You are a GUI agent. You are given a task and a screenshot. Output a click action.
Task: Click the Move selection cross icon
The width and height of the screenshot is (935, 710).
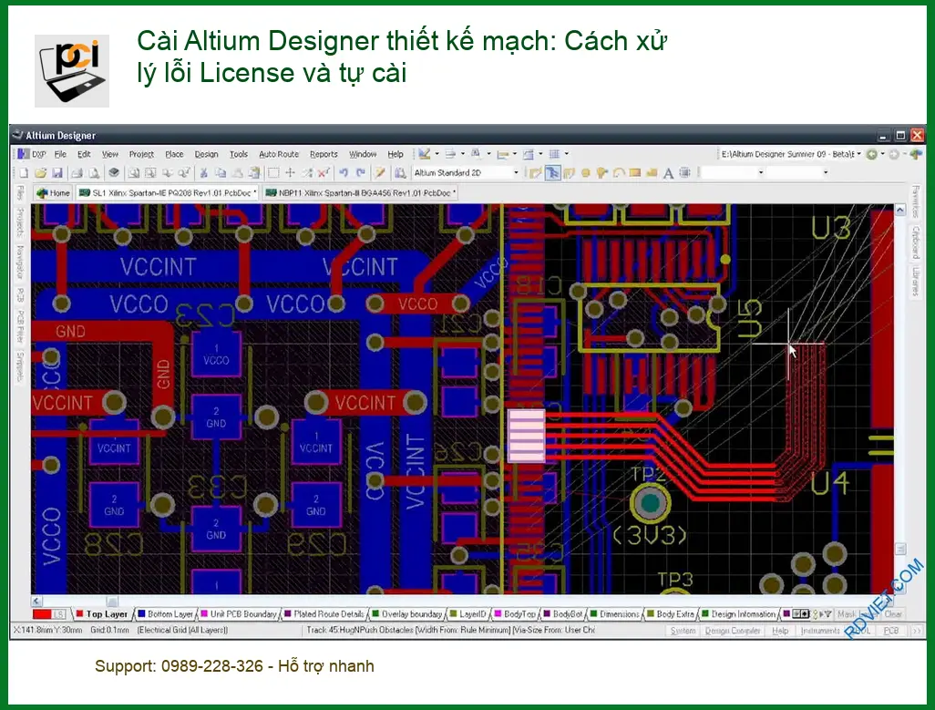[x=290, y=173]
